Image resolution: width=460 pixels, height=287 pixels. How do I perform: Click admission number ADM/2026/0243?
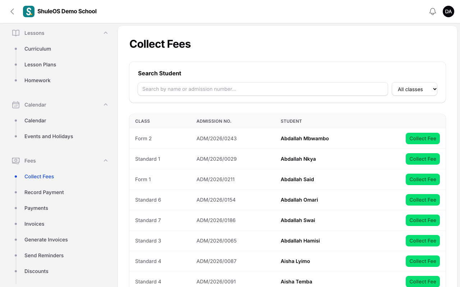tap(217, 138)
